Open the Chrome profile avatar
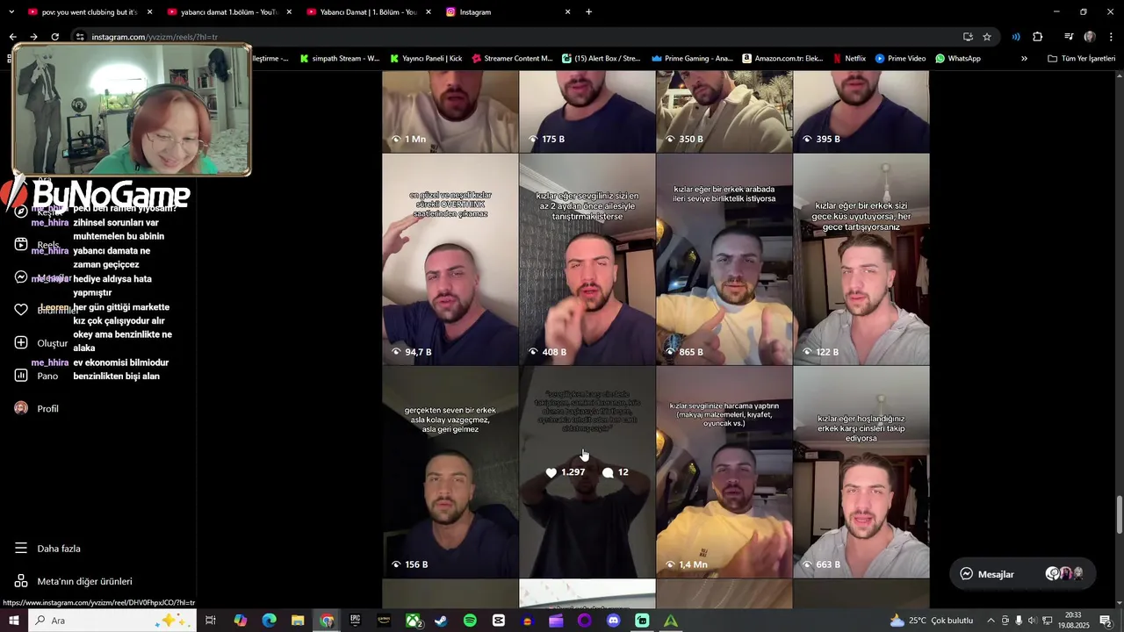 [x=1090, y=37]
